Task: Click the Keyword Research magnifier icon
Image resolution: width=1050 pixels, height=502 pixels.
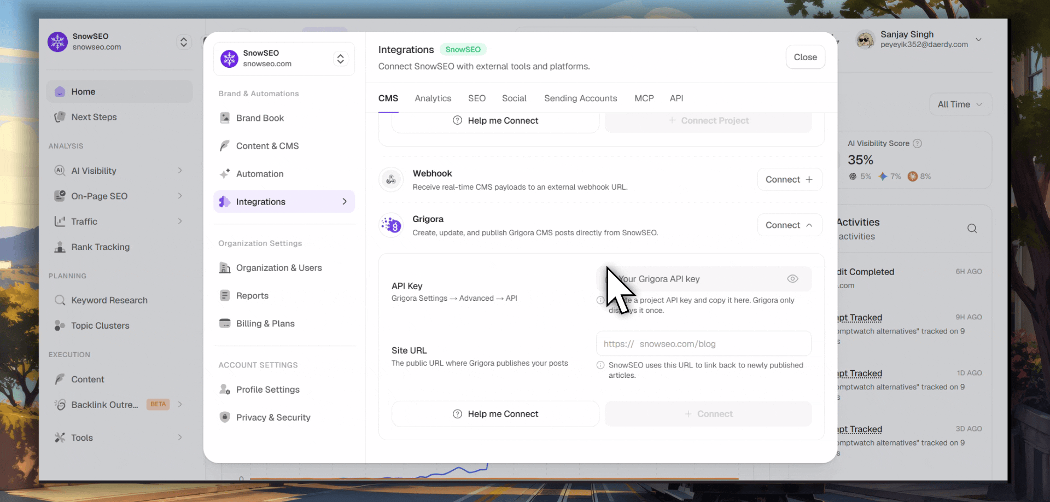Action: click(60, 300)
